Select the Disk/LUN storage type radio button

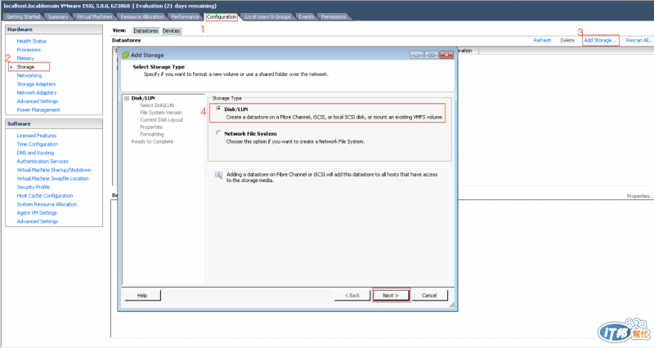coord(218,109)
